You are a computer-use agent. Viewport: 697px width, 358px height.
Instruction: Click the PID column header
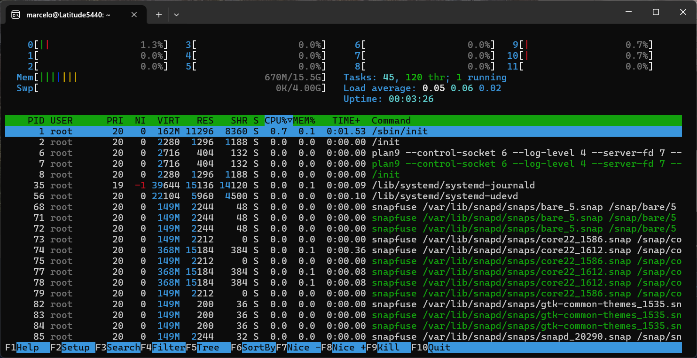click(x=36, y=121)
